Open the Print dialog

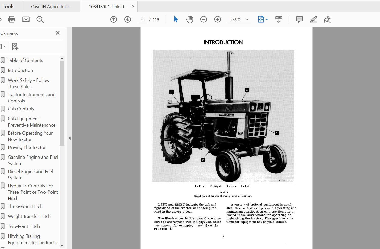click(11, 19)
